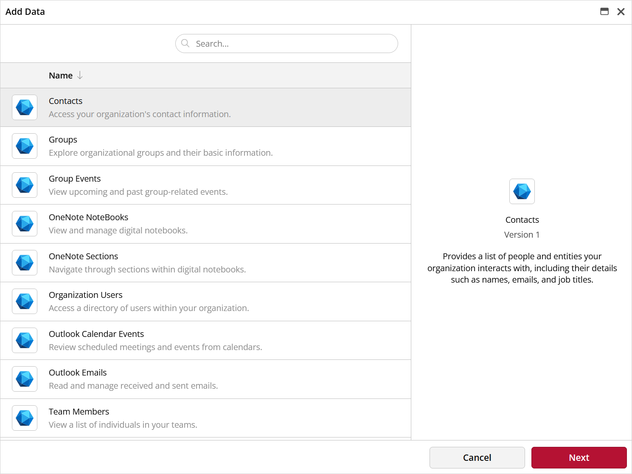The height and width of the screenshot is (474, 632).
Task: Click the OneNote Sections icon
Action: [25, 263]
